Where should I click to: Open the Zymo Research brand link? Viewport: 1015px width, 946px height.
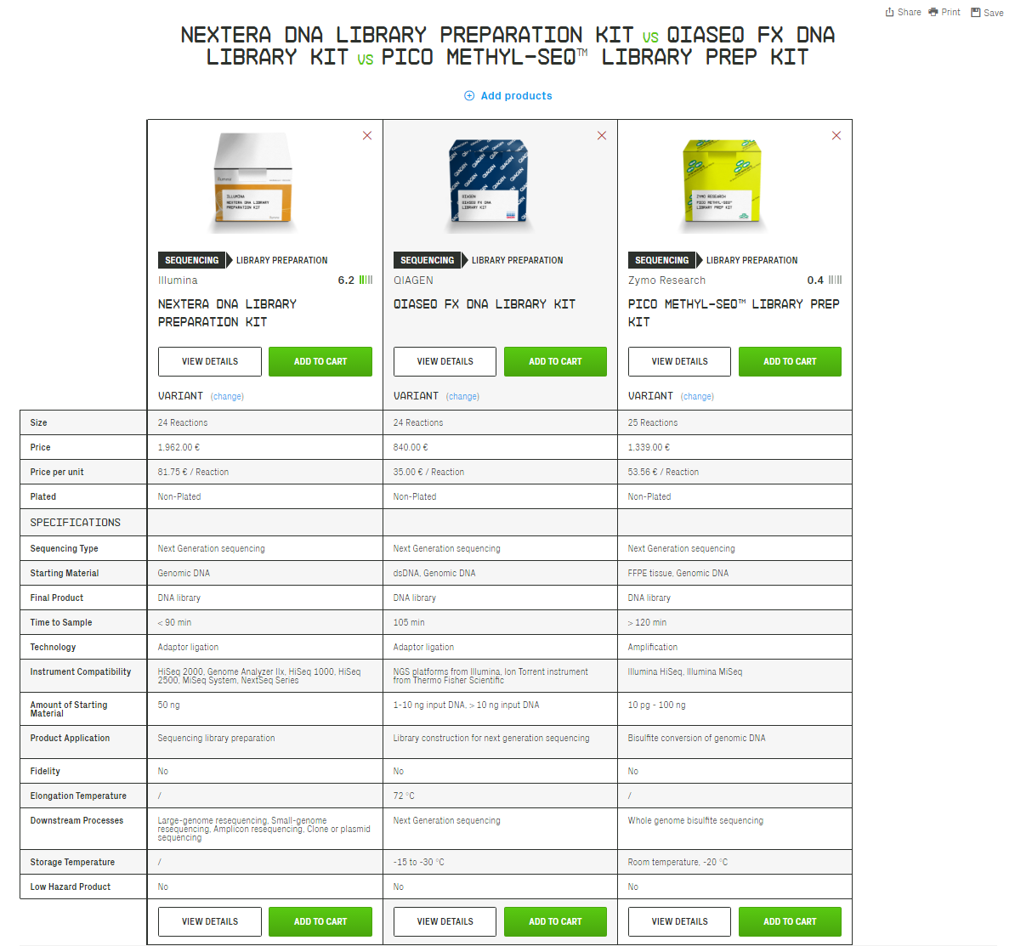point(666,280)
